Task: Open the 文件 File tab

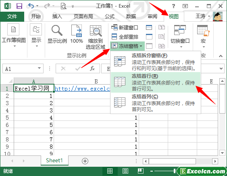Action: point(12,17)
